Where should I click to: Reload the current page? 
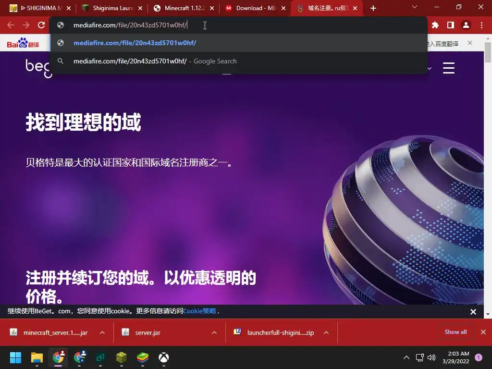point(41,25)
